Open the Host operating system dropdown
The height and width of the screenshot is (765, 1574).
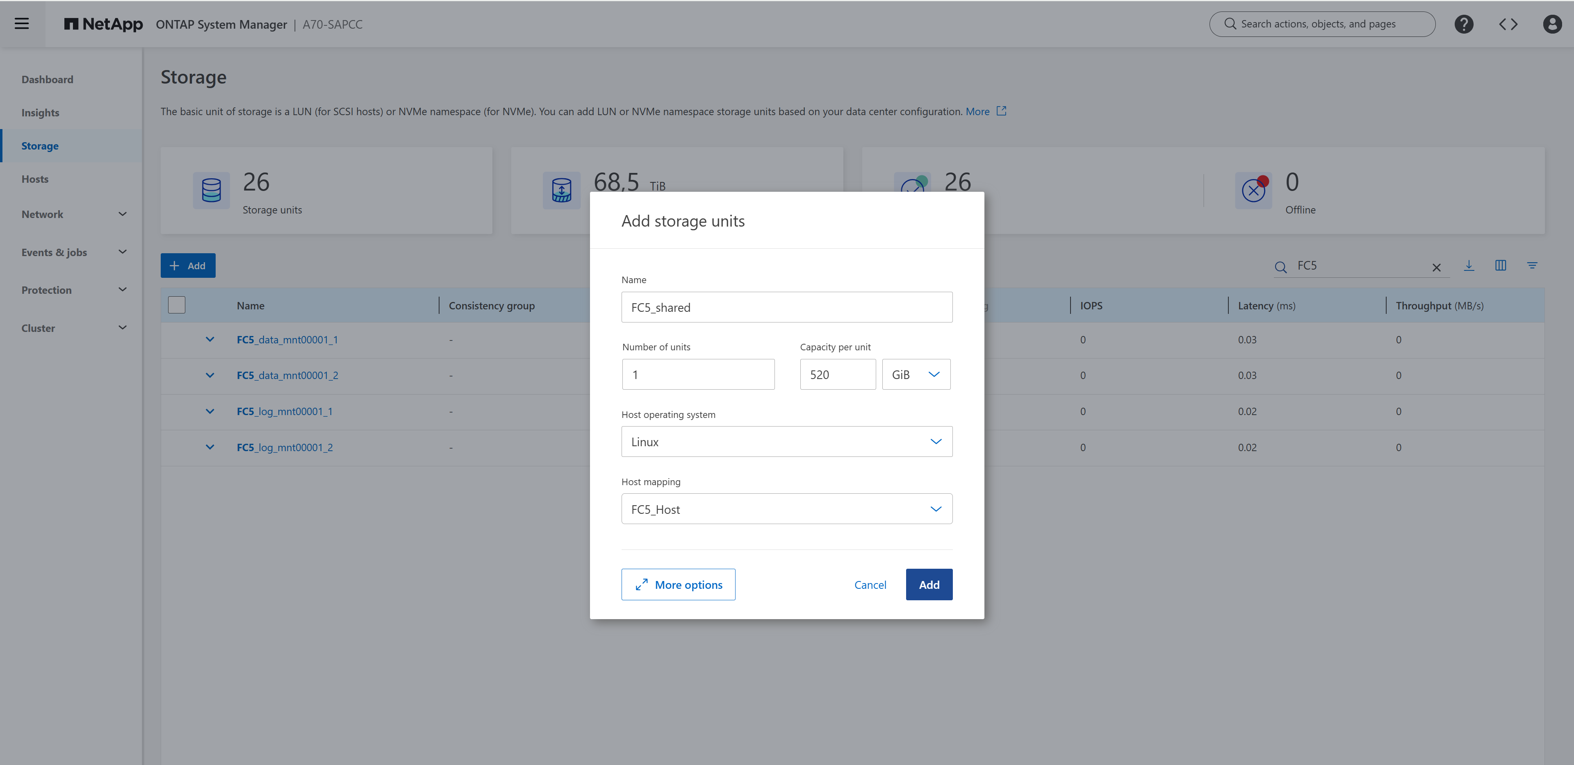click(786, 441)
